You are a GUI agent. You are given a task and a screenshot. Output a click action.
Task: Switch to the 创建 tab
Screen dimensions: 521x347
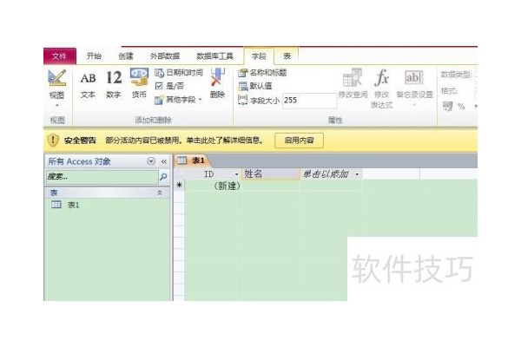126,56
